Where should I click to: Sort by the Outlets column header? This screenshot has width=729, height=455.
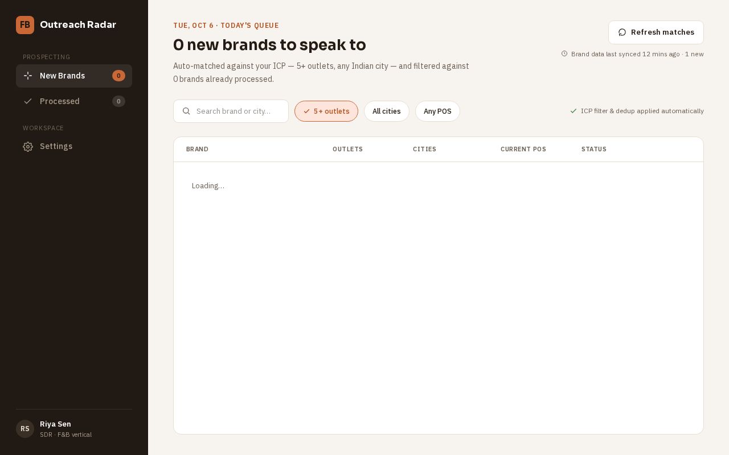point(347,149)
